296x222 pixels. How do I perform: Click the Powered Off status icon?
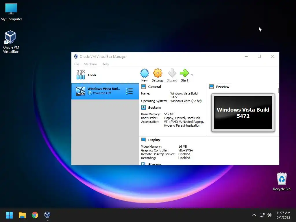(x=90, y=93)
